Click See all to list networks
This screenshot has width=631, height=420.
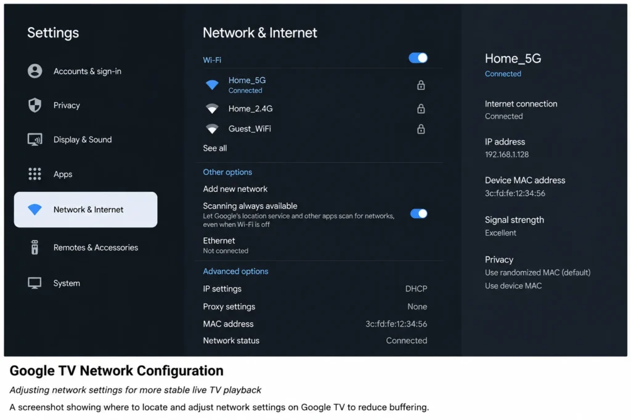215,148
